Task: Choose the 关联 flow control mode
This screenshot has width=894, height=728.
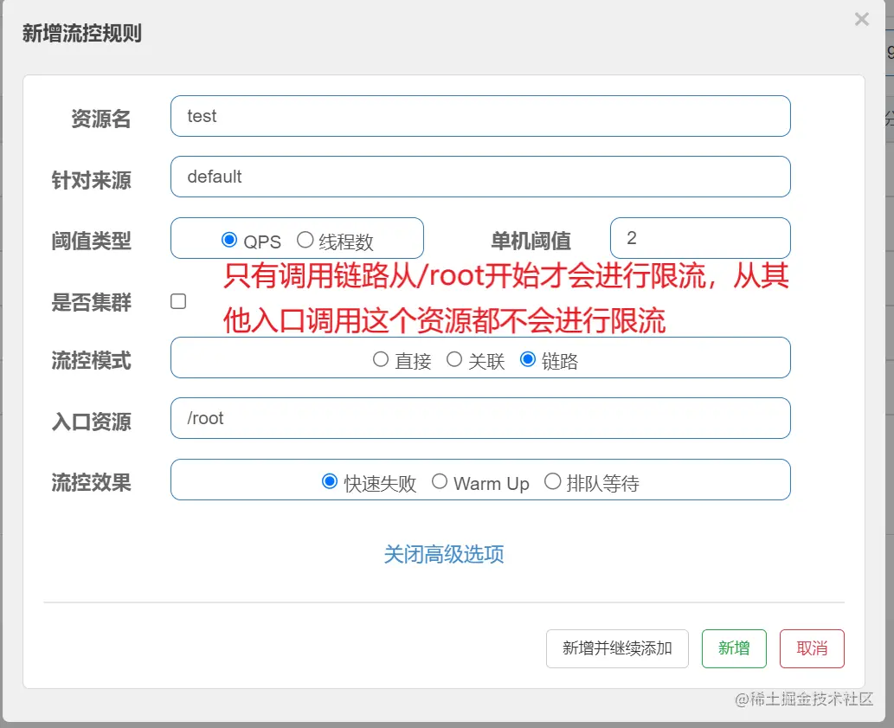Action: pyautogui.click(x=454, y=359)
